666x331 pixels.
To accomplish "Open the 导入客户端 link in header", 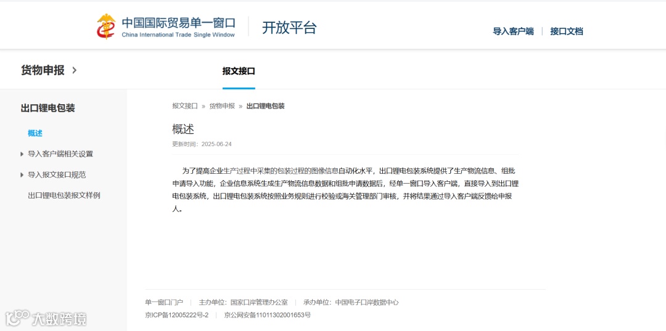I will (513, 31).
